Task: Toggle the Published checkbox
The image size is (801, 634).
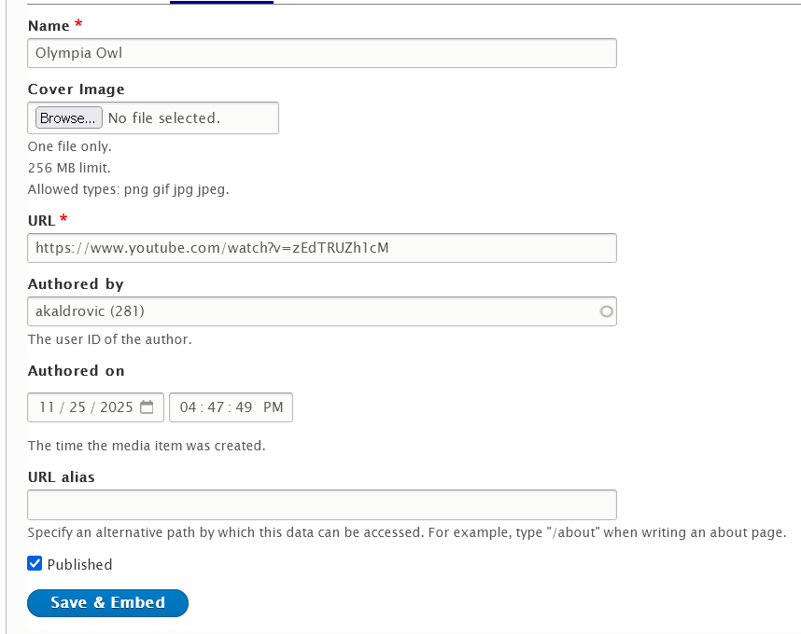Action: (35, 563)
